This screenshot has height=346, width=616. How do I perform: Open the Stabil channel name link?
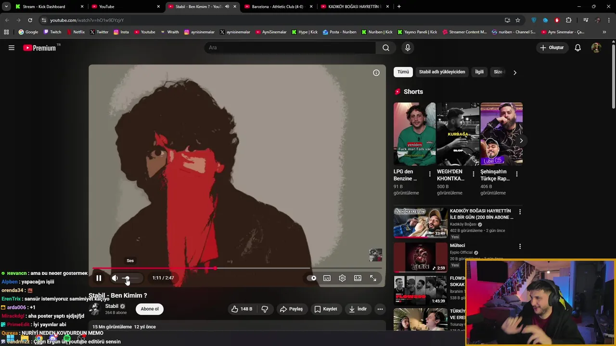(x=112, y=306)
